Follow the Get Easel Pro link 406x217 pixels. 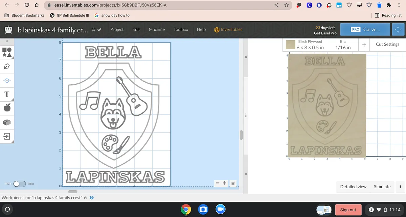pyautogui.click(x=325, y=33)
